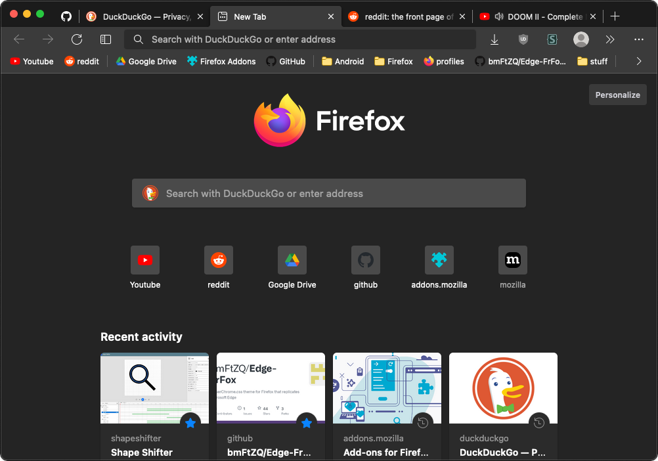Click bookmark star on Shape Shifter card
The width and height of the screenshot is (658, 461).
click(190, 423)
